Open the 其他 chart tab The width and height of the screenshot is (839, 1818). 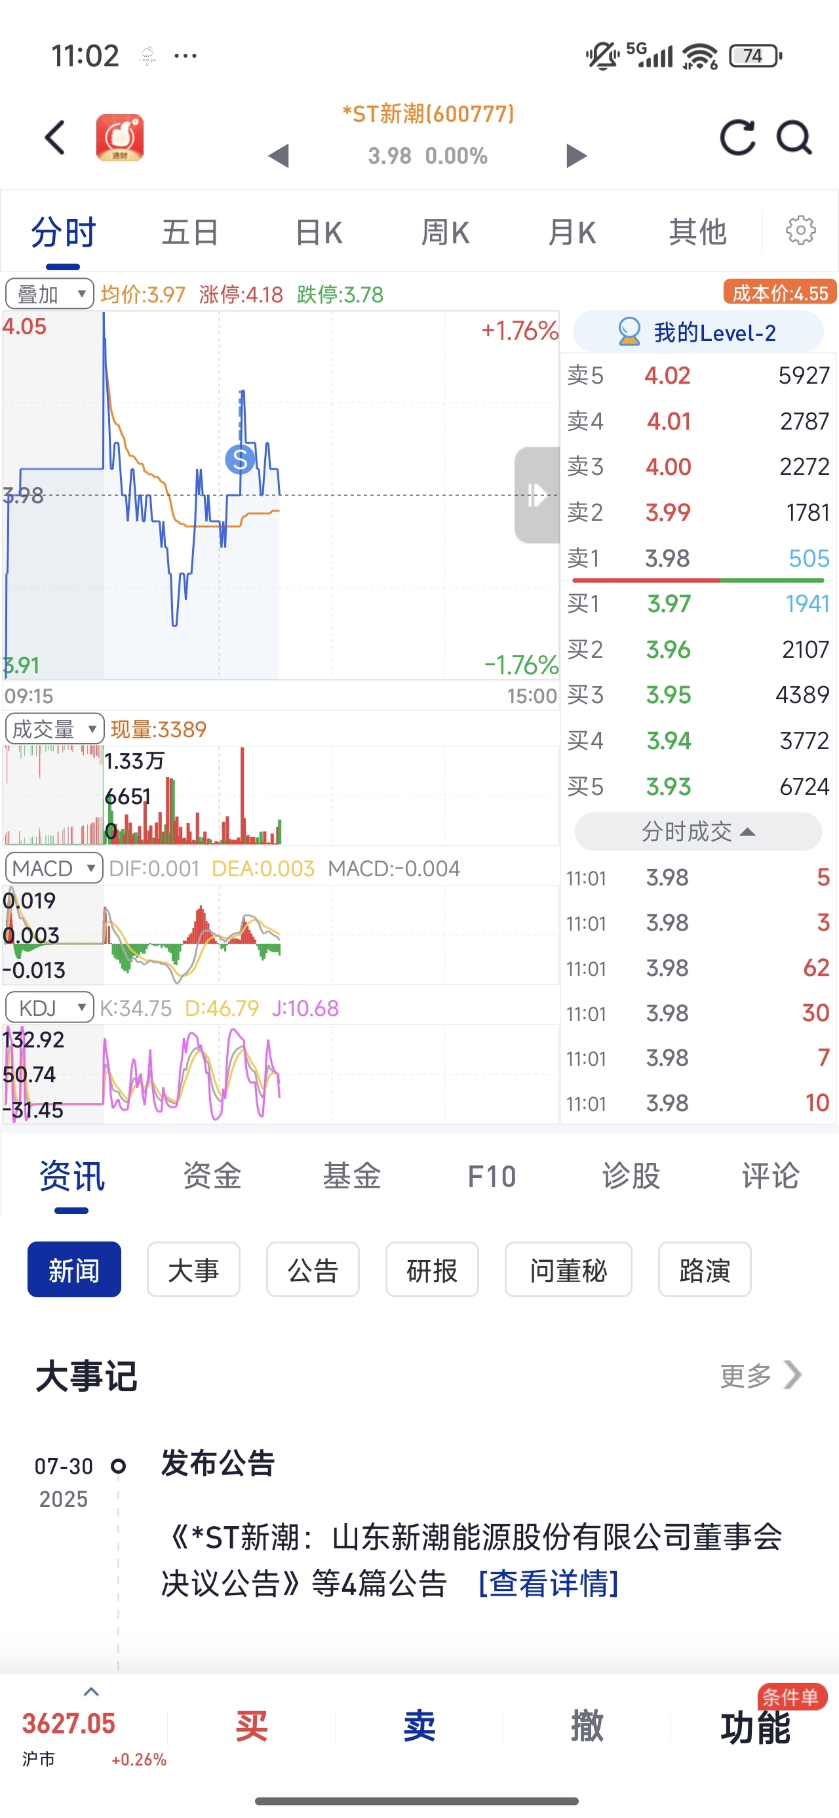[698, 232]
